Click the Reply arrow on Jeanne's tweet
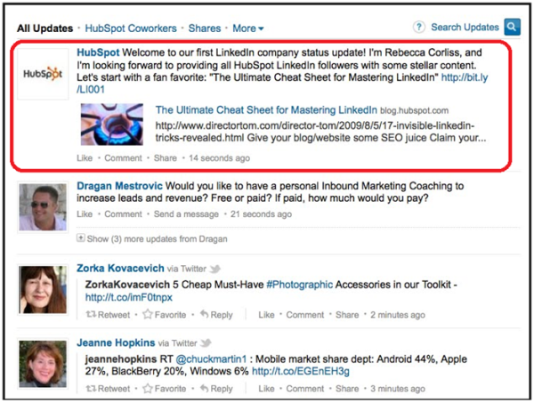Image resolution: width=534 pixels, height=403 pixels. [x=204, y=388]
